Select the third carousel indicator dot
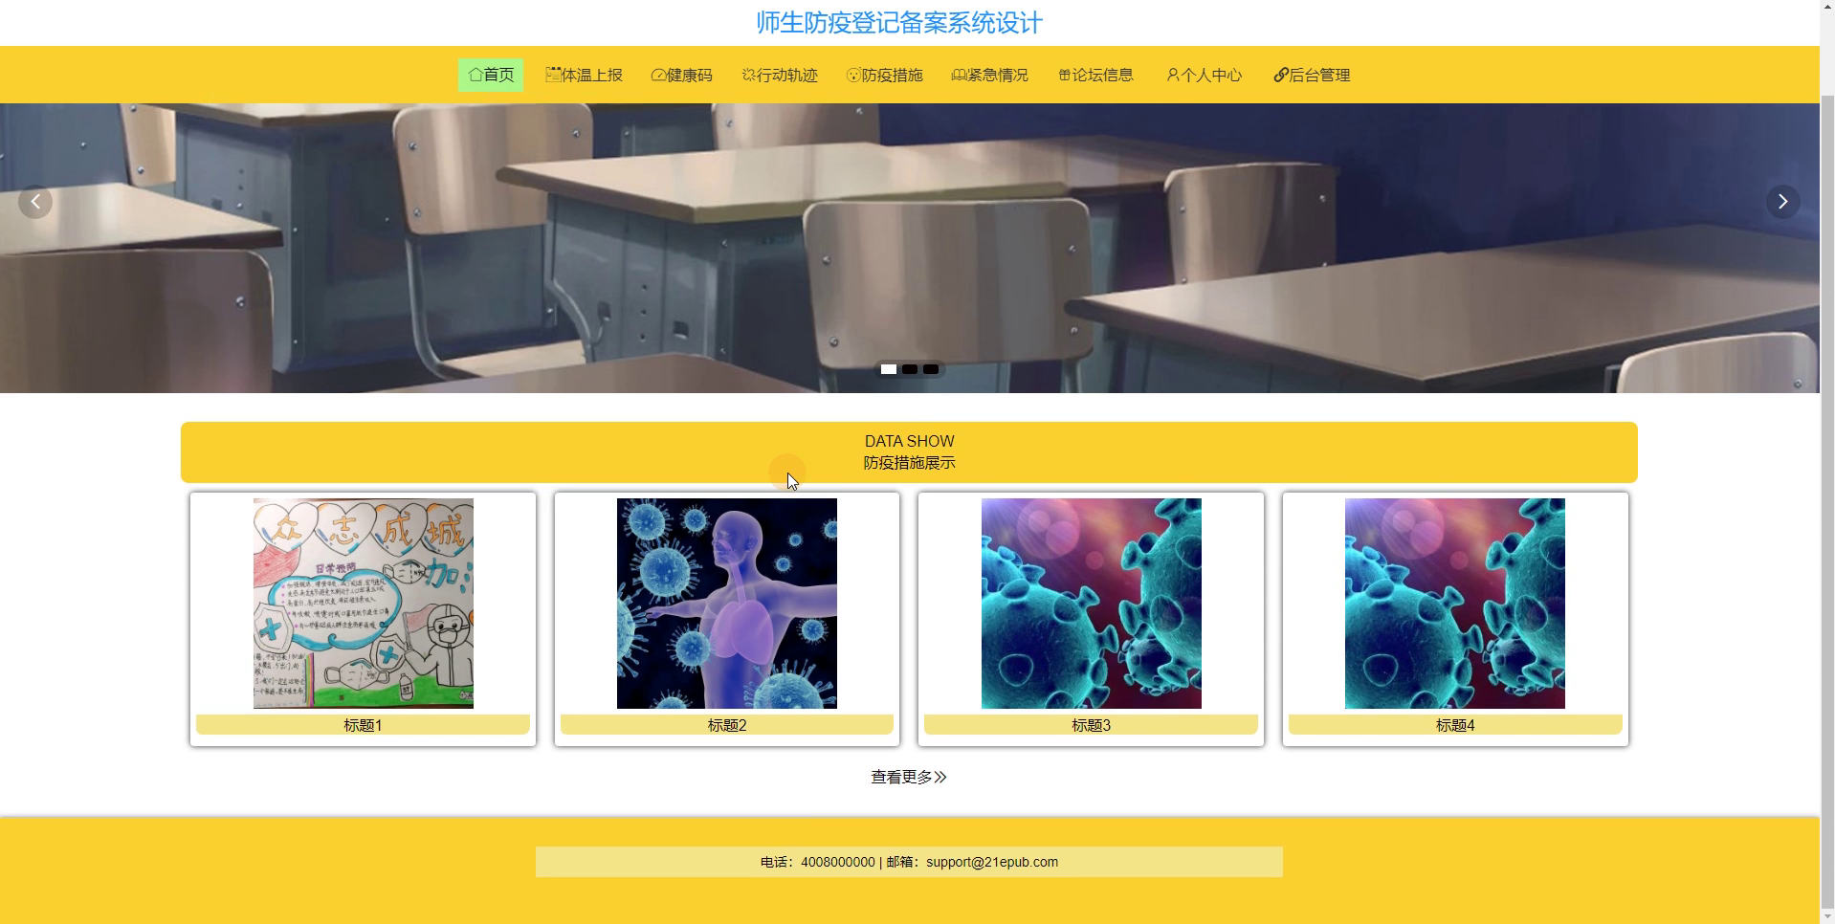Image resolution: width=1835 pixels, height=924 pixels. [931, 369]
